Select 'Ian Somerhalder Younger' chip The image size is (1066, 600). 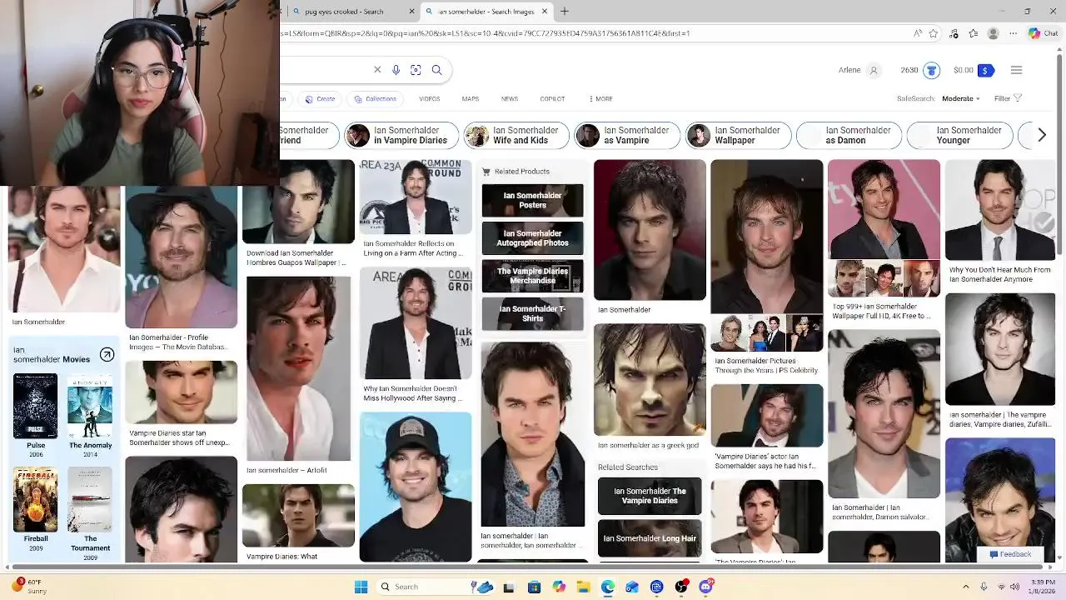click(959, 135)
